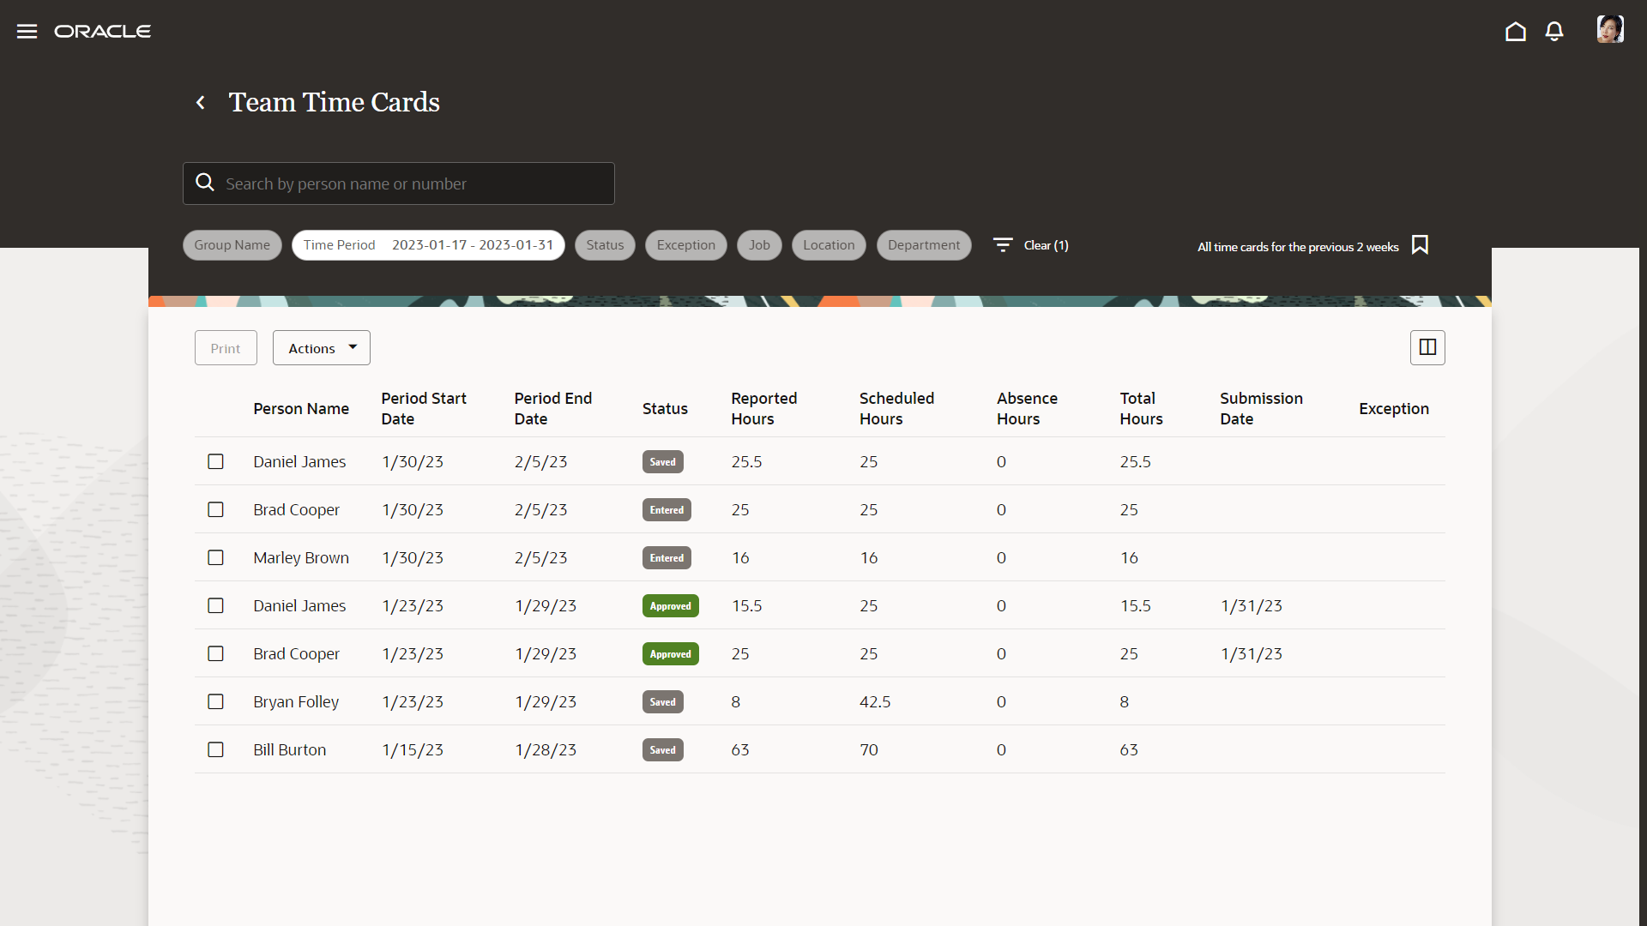Open the Group Name filter chip
Screen dimensions: 1647x926
[232, 245]
